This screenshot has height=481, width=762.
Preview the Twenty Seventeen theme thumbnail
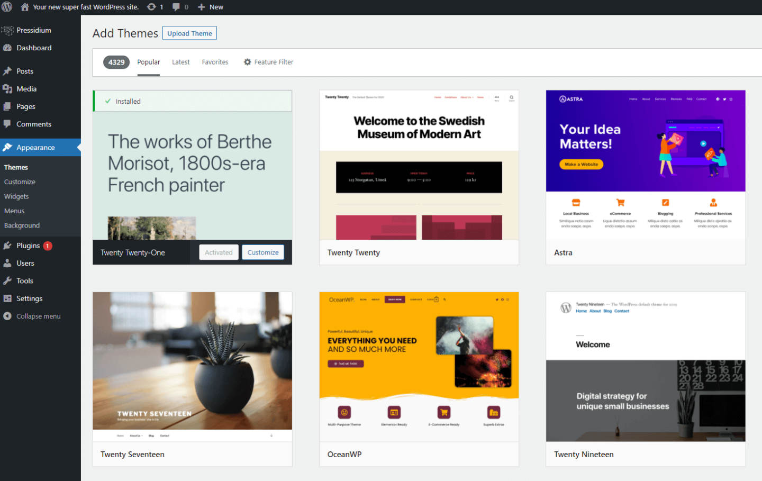pyautogui.click(x=193, y=367)
